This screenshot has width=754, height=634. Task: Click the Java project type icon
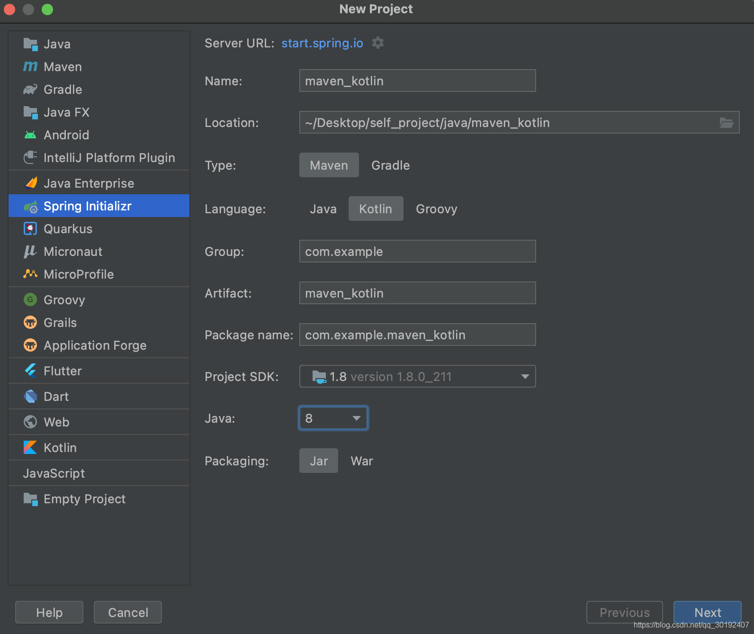tap(30, 44)
